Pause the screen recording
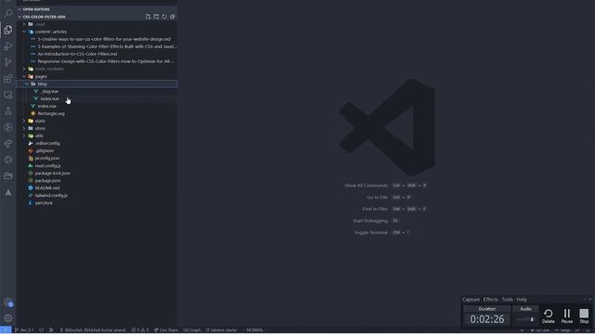The height and width of the screenshot is (334, 595). [567, 315]
